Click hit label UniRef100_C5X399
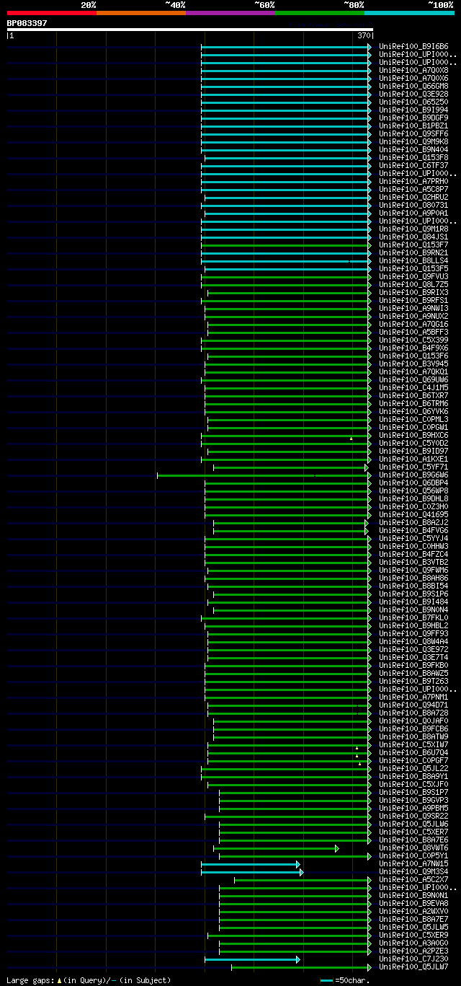Image resolution: width=461 pixels, height=986 pixels. pyautogui.click(x=413, y=340)
